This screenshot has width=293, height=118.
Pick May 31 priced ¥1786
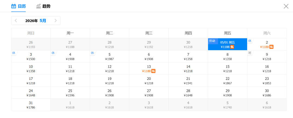point(31,105)
